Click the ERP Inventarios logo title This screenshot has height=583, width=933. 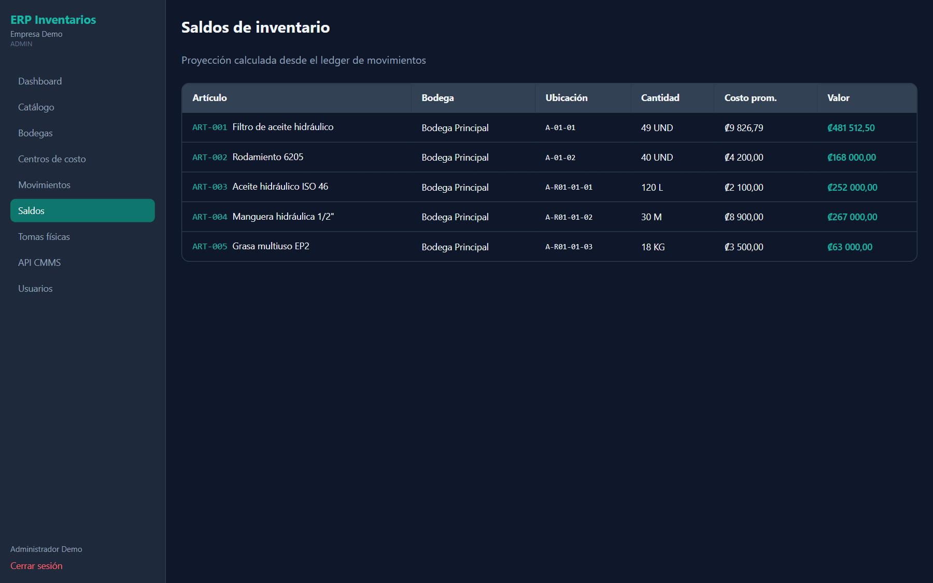[x=53, y=20]
